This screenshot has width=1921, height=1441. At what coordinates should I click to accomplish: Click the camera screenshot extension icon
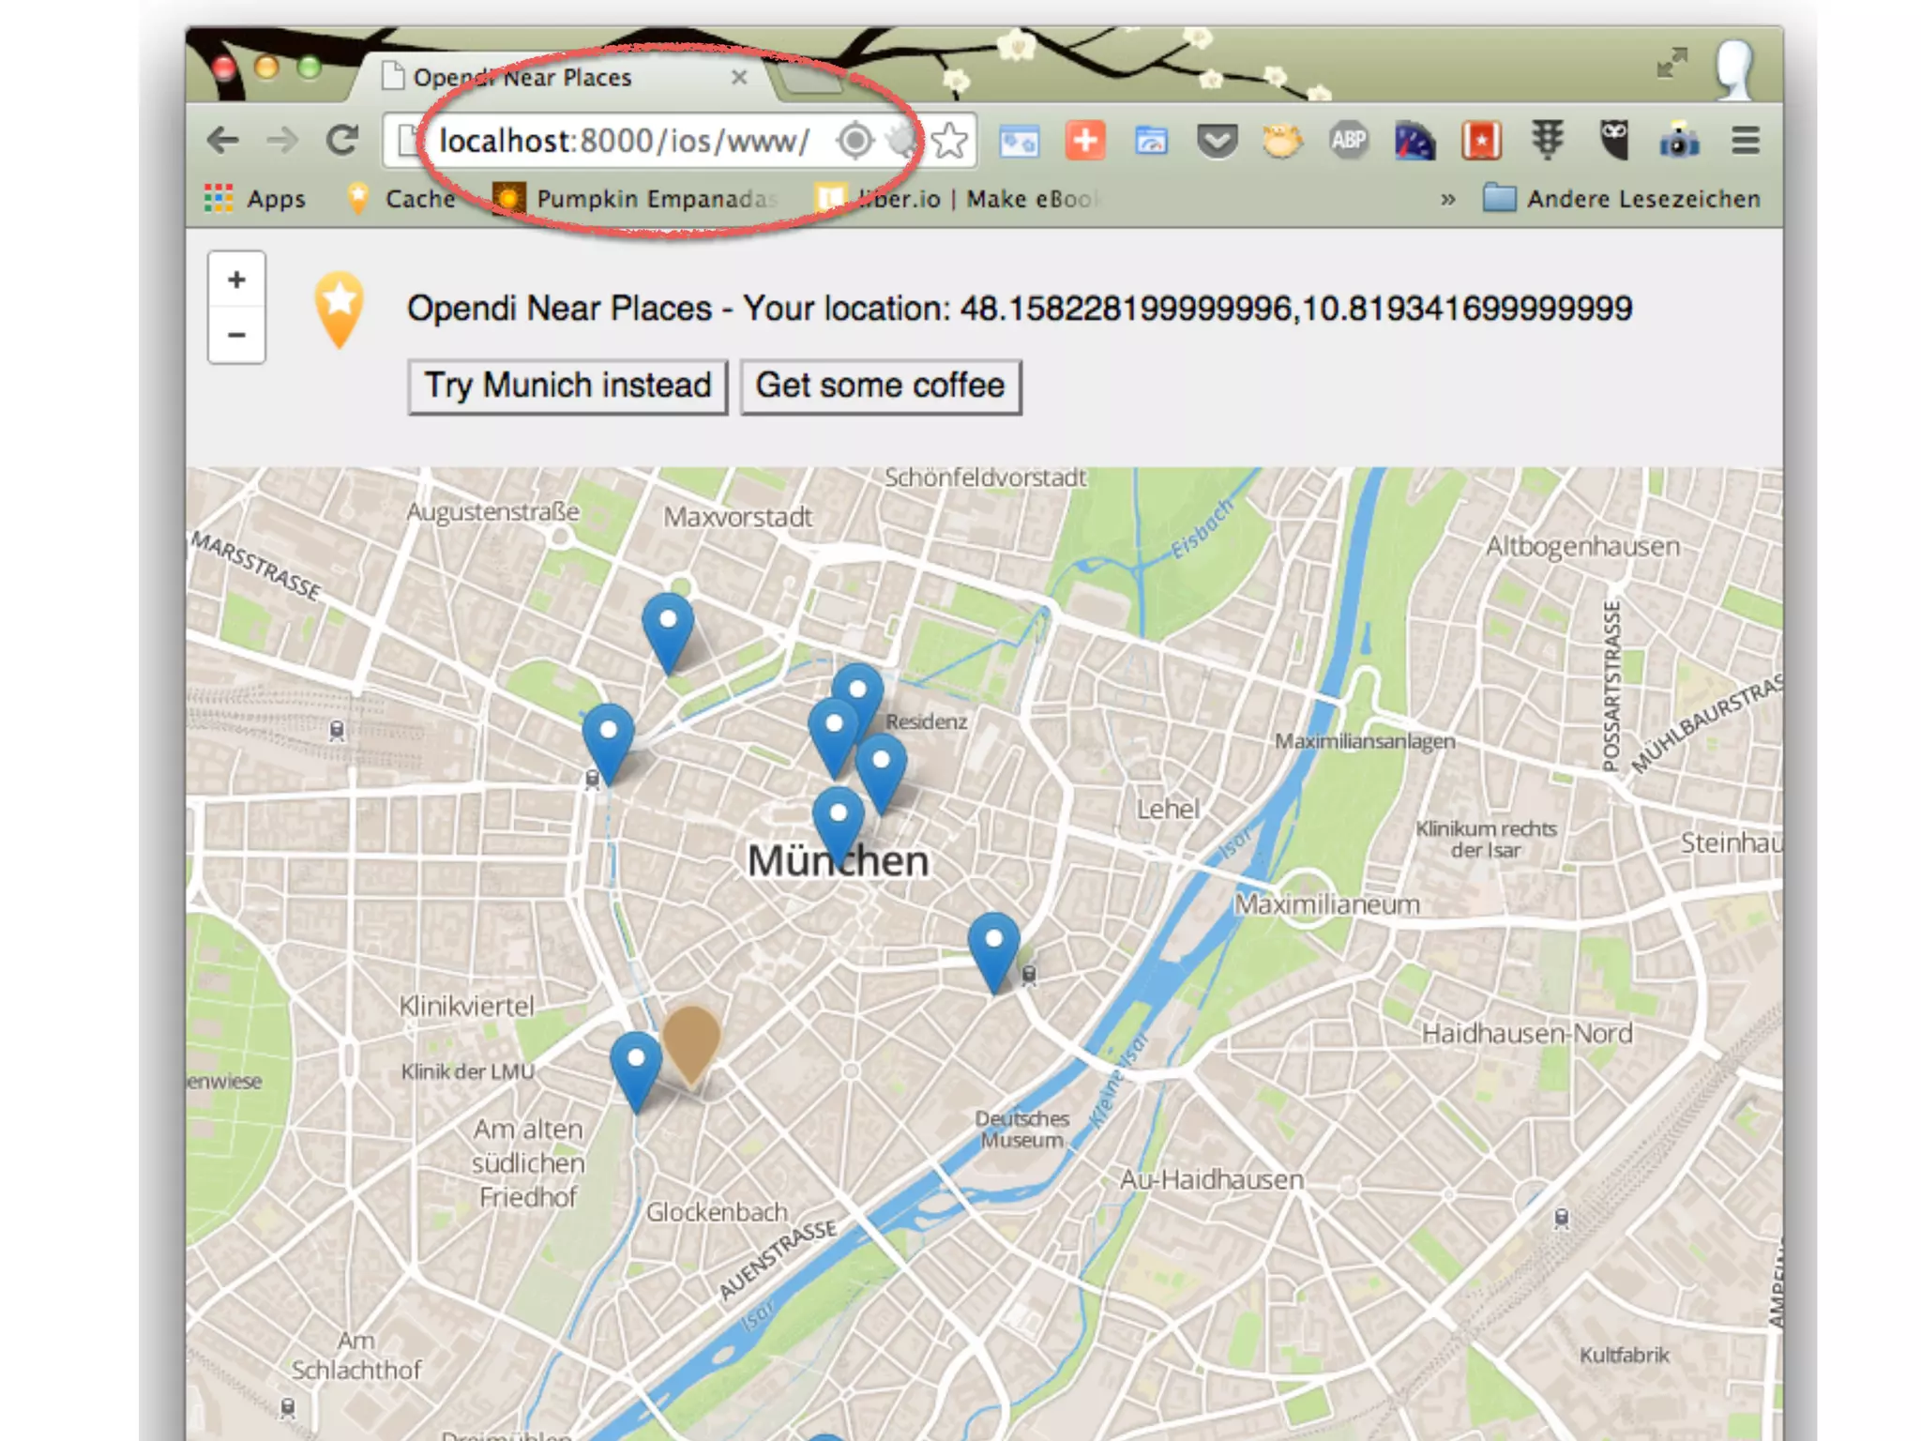tap(1679, 141)
